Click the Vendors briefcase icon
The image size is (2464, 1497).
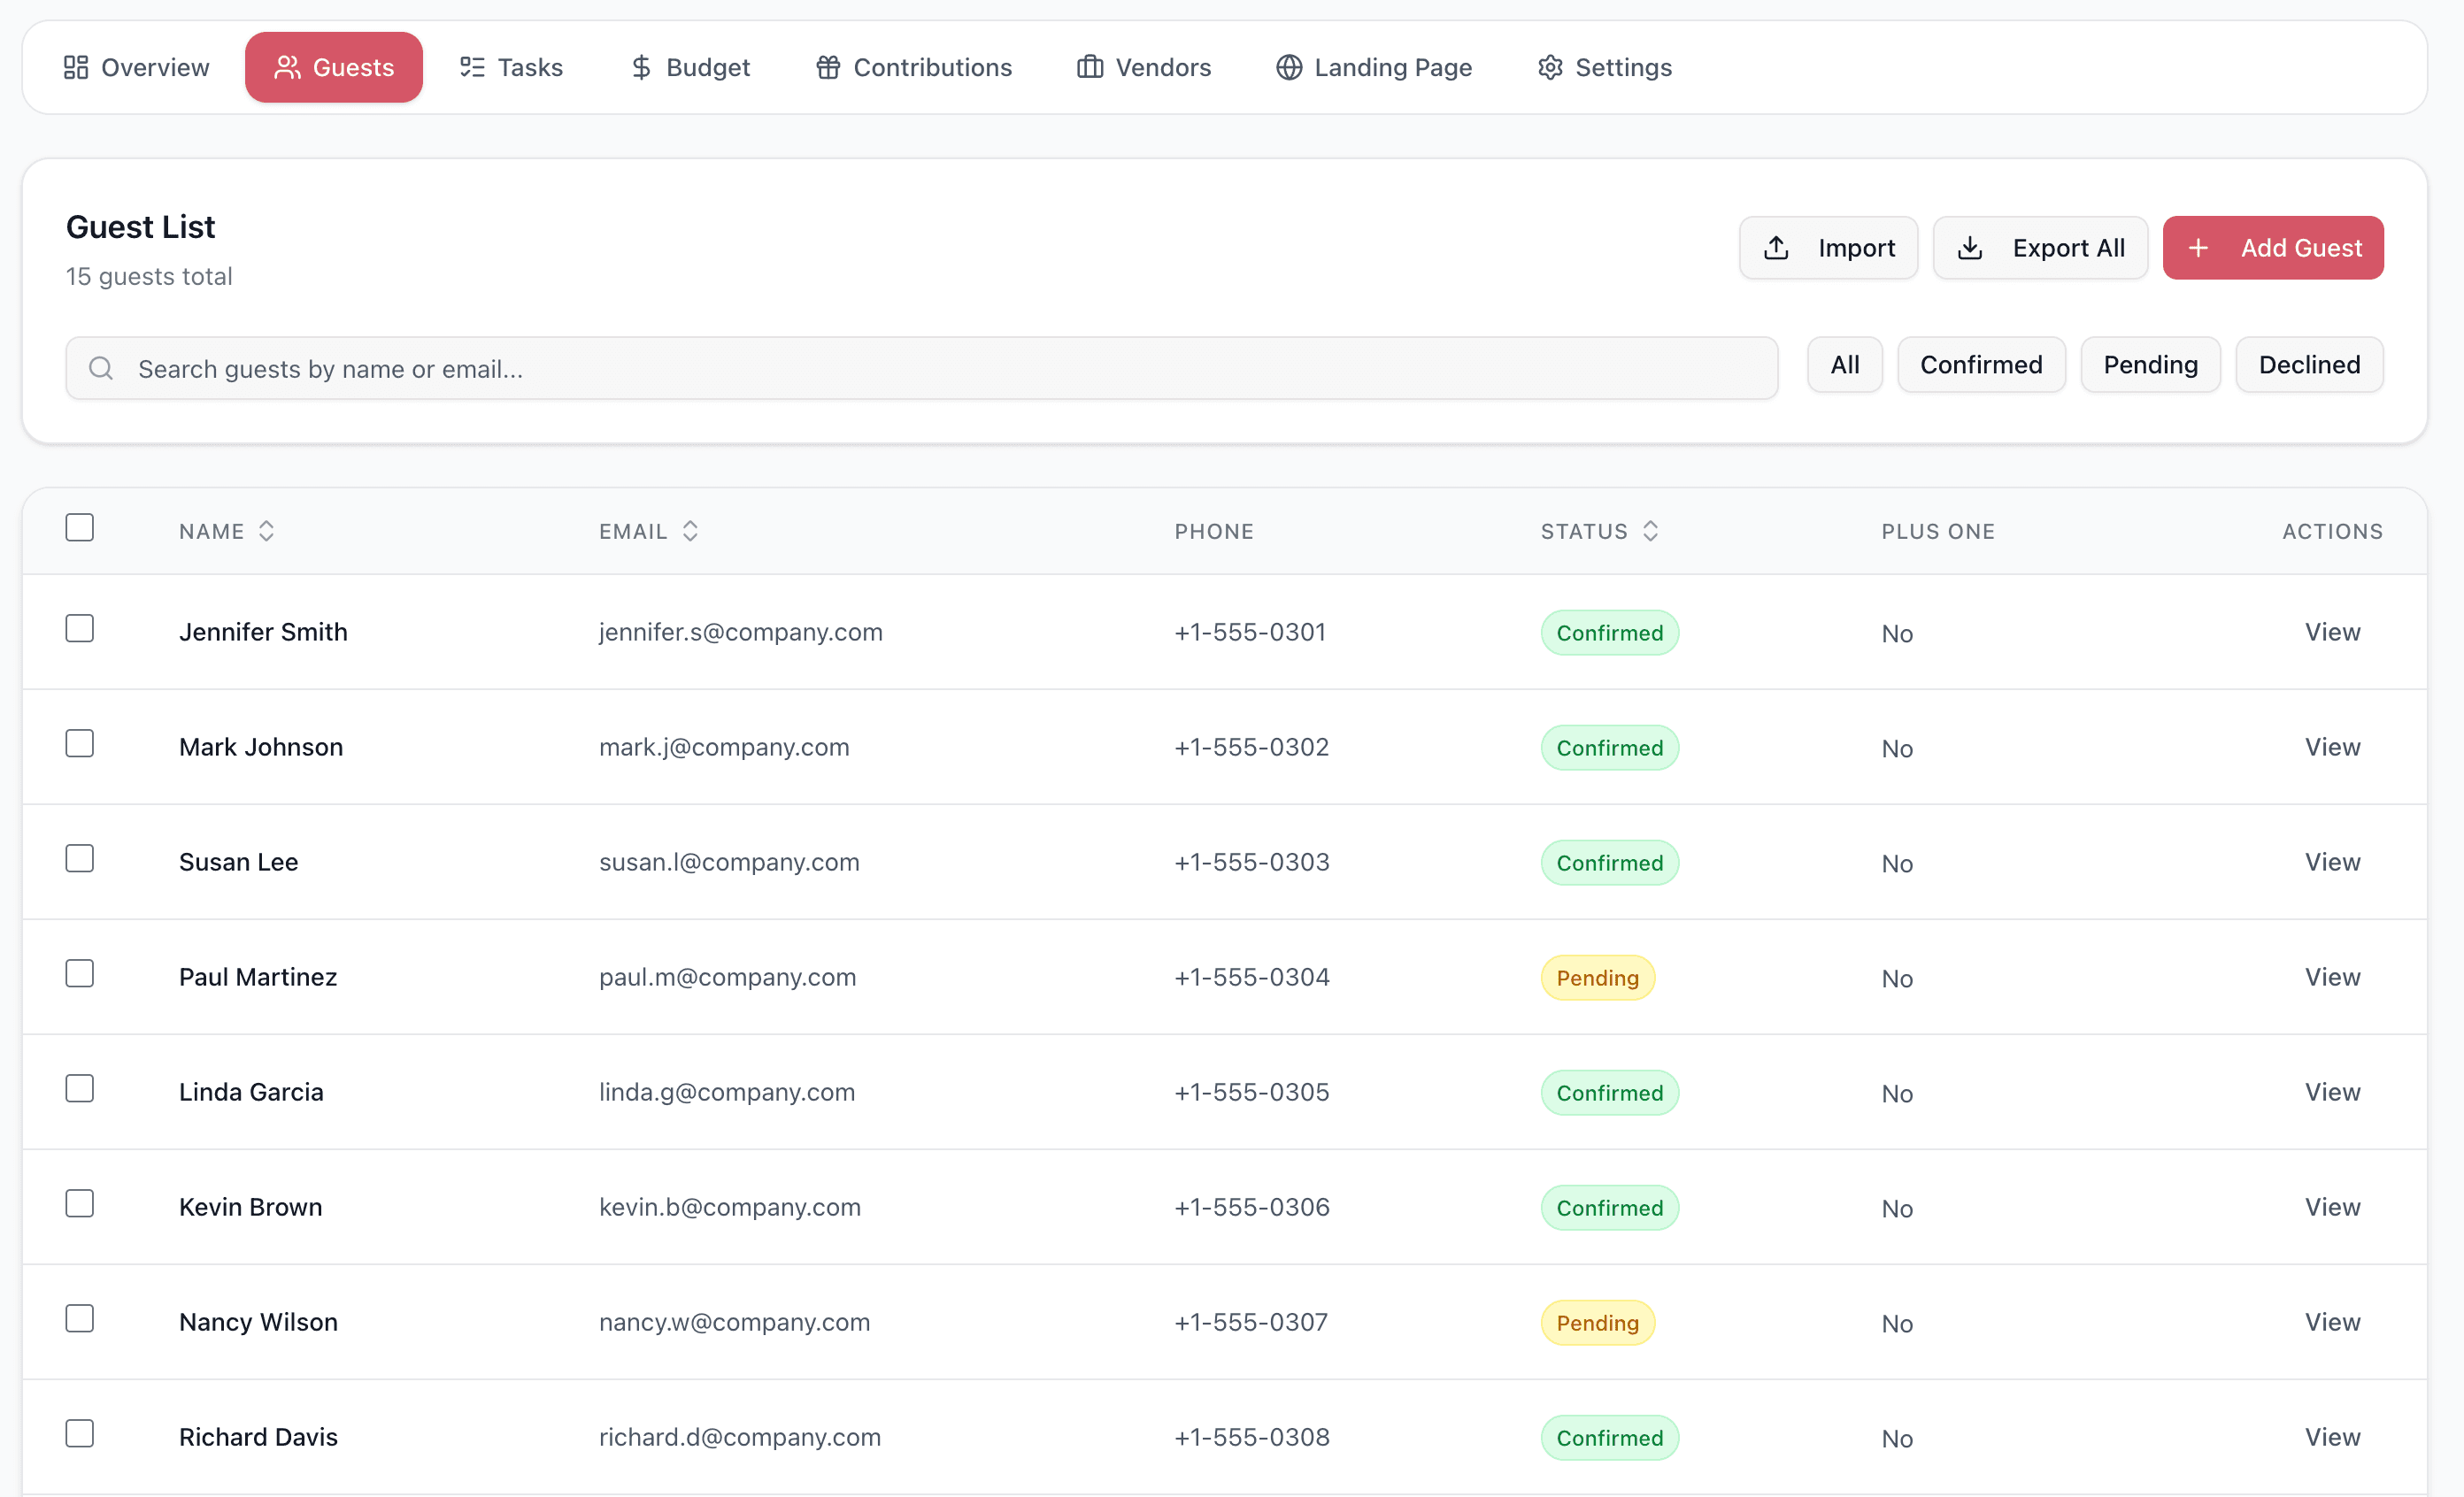pos(1089,67)
